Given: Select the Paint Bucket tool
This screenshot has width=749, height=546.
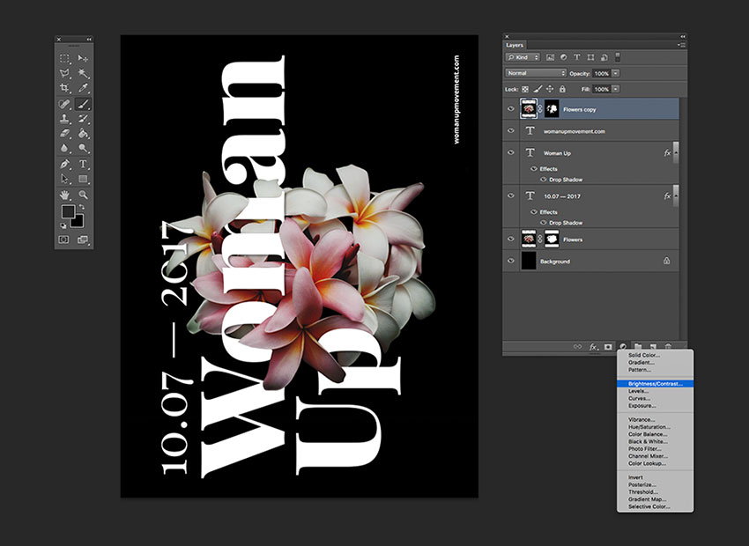Looking at the screenshot, I should click(83, 133).
